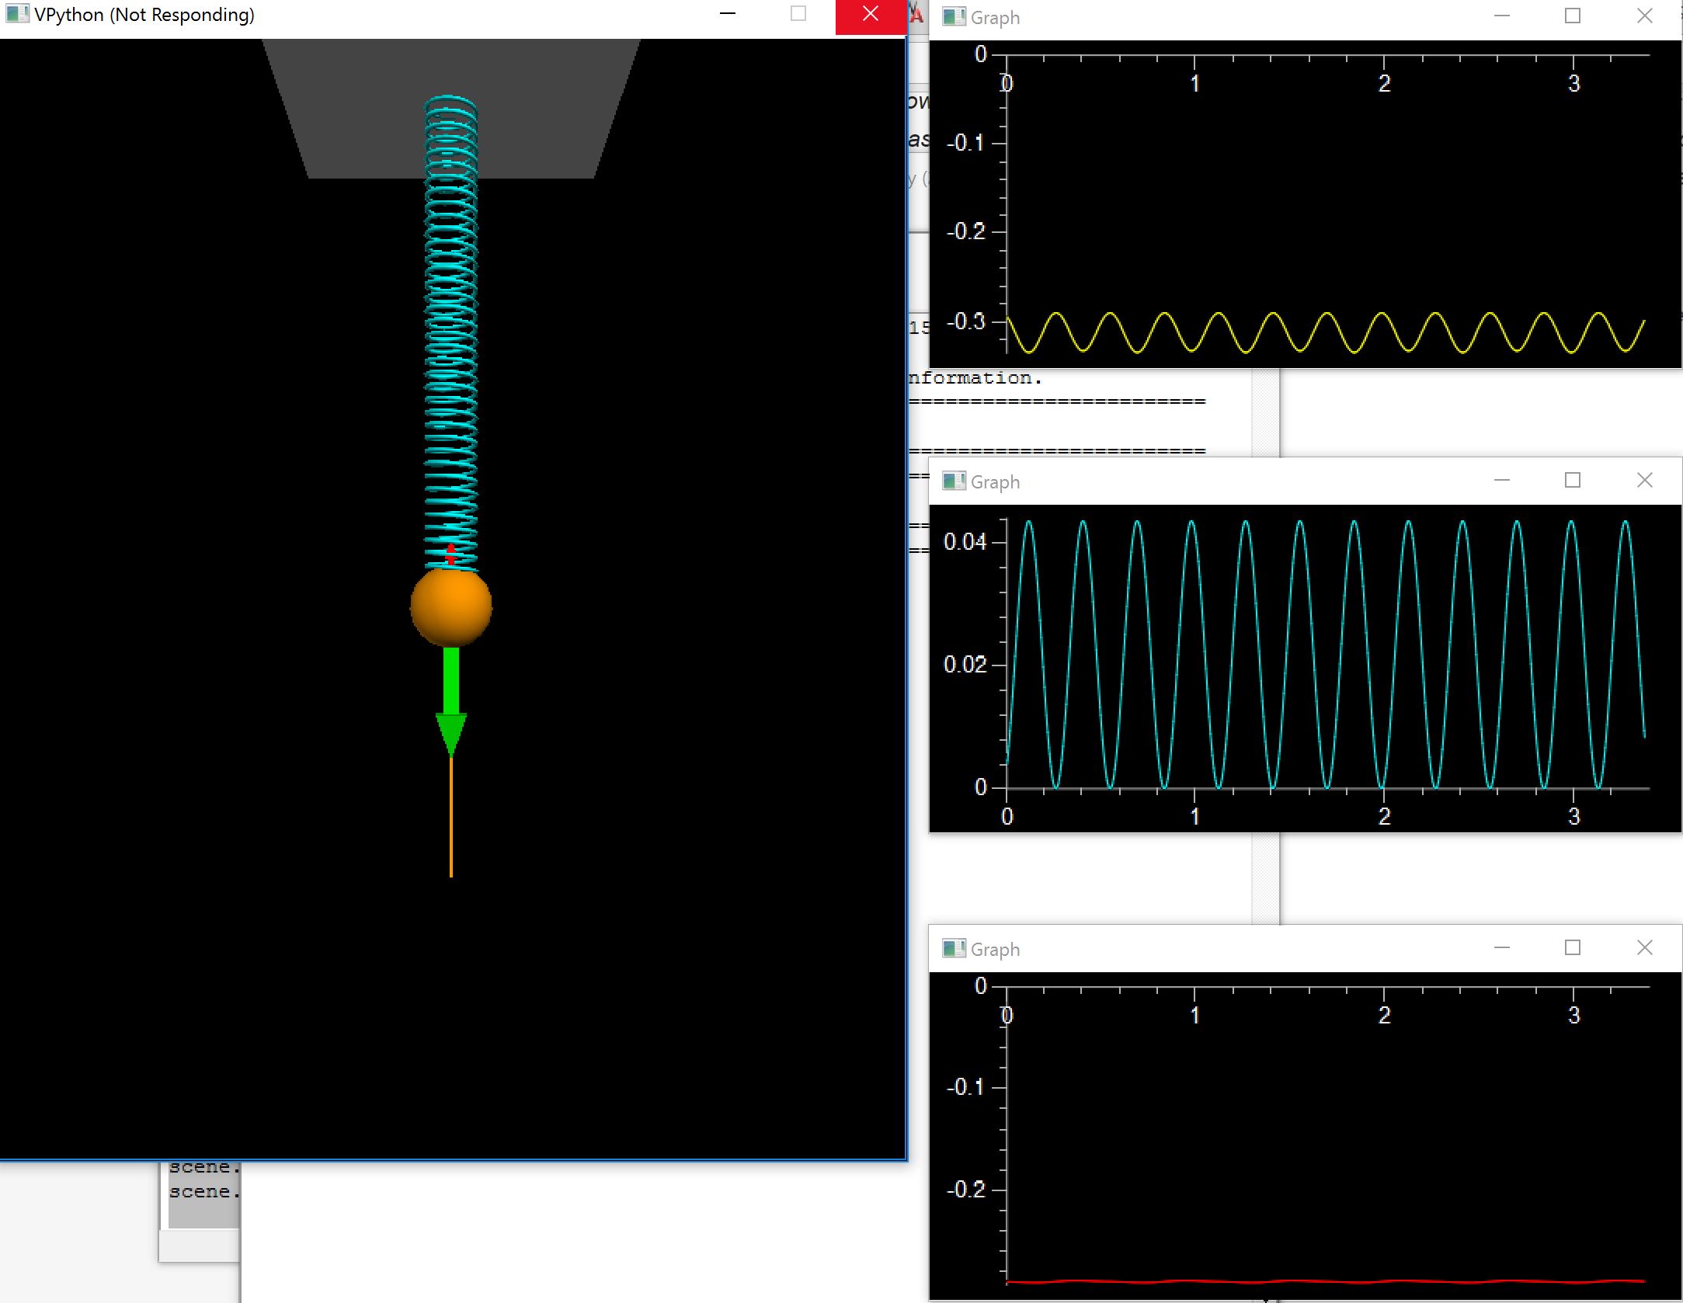Close the yellow curve Graph window
The height and width of the screenshot is (1303, 1683).
tap(1644, 16)
